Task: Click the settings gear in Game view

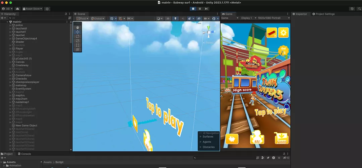Action: coord(283,33)
